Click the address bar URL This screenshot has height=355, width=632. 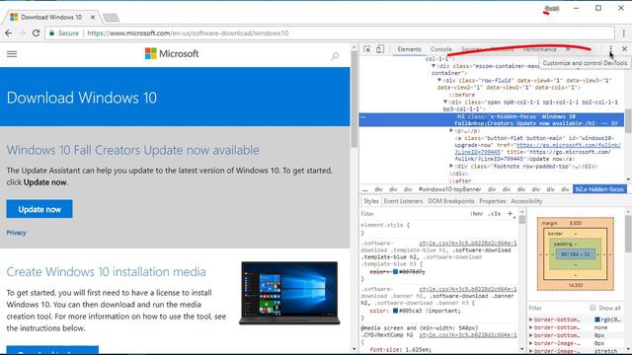click(x=188, y=34)
